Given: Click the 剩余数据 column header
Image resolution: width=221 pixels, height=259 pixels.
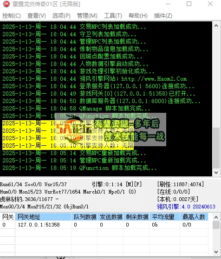Looking at the screenshot, I should coord(136,217).
